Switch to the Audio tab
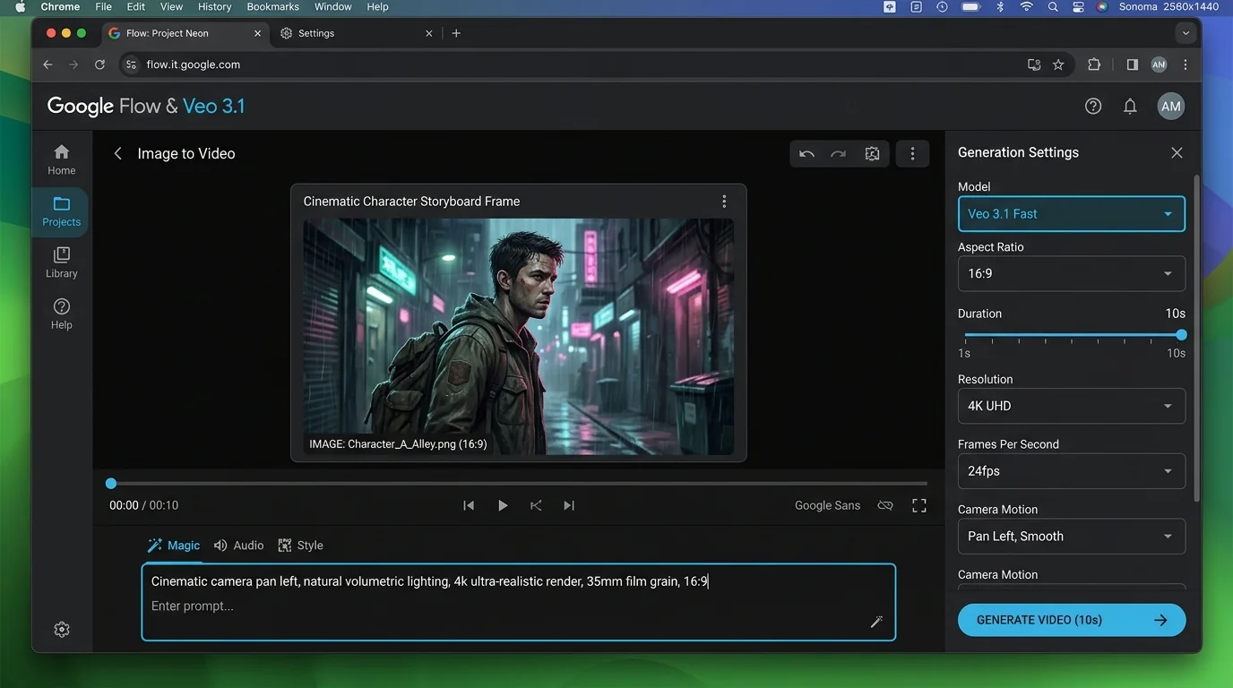This screenshot has width=1233, height=688. pyautogui.click(x=238, y=546)
